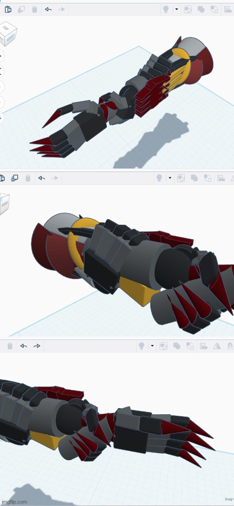Click Redo arrow in the bottom toolbar
Viewport: 234px width, 506px height.
[37, 346]
